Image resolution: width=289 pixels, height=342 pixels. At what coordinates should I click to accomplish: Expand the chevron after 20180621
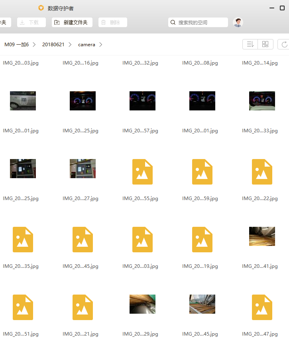click(x=70, y=45)
